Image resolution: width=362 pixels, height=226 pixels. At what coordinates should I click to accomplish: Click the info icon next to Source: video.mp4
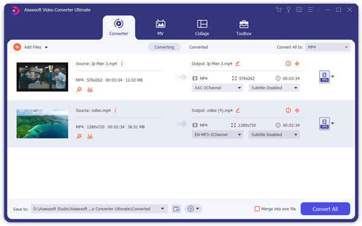[115, 111]
